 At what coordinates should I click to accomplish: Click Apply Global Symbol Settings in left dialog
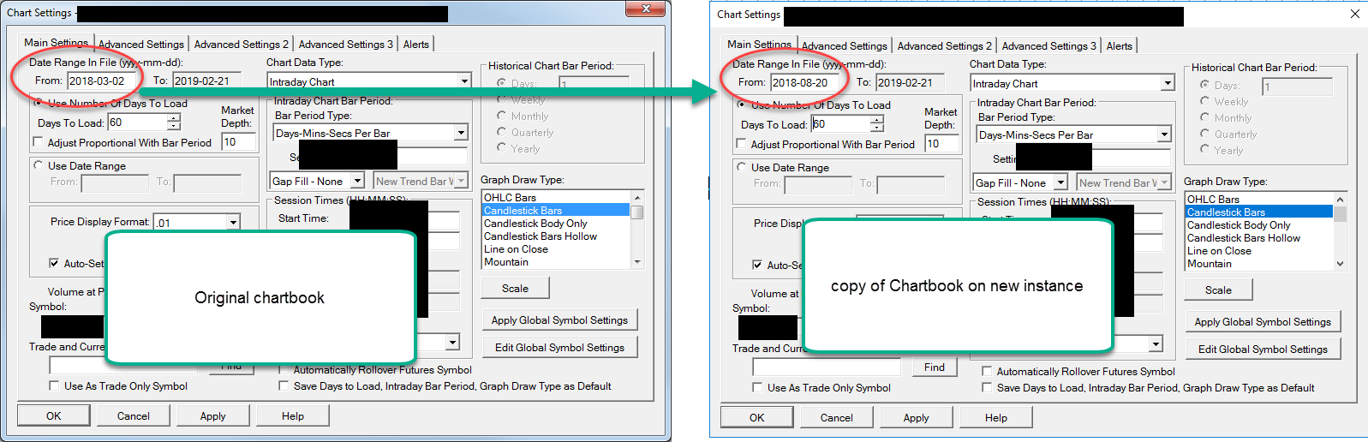[x=559, y=320]
